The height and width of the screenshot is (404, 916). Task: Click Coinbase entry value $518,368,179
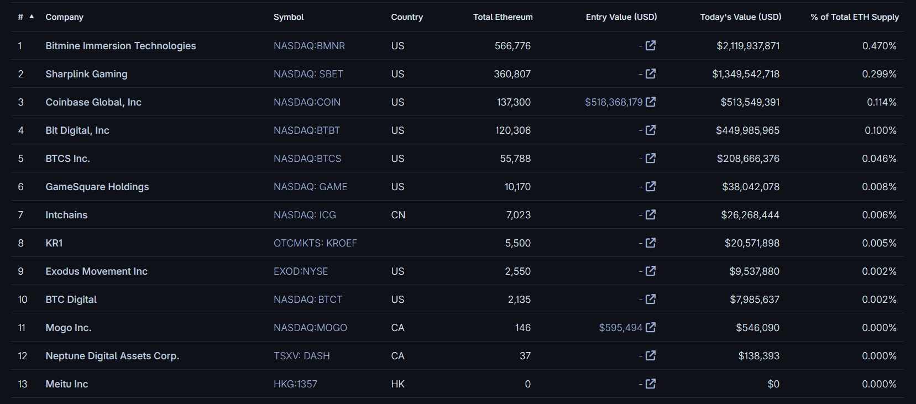(614, 102)
